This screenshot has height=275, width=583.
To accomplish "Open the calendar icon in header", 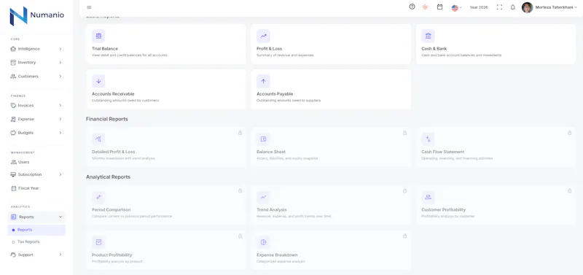I will [439, 7].
